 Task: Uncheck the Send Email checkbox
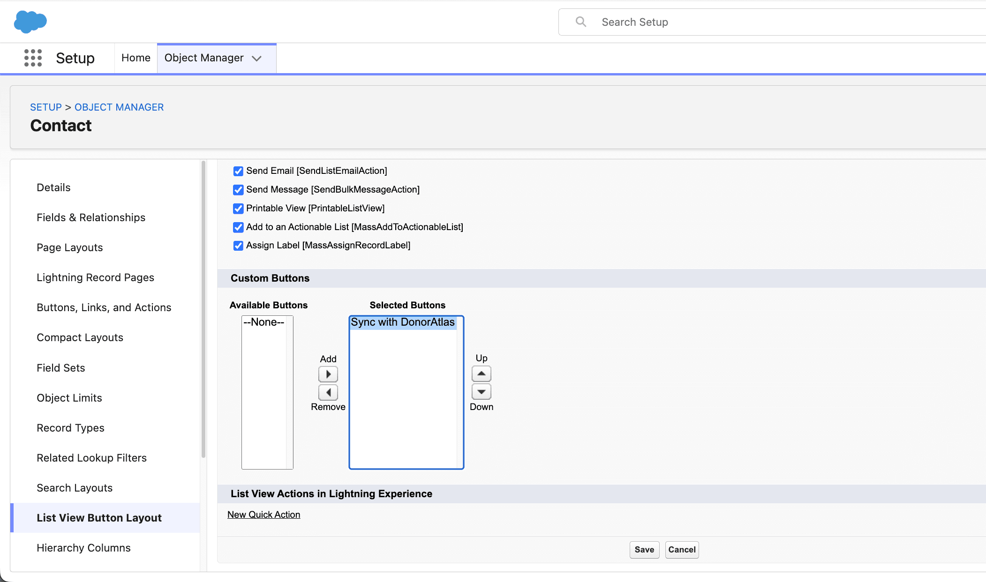(238, 171)
